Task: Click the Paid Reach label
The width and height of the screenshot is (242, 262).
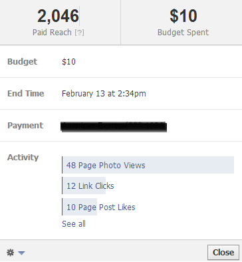Action: click(x=52, y=33)
